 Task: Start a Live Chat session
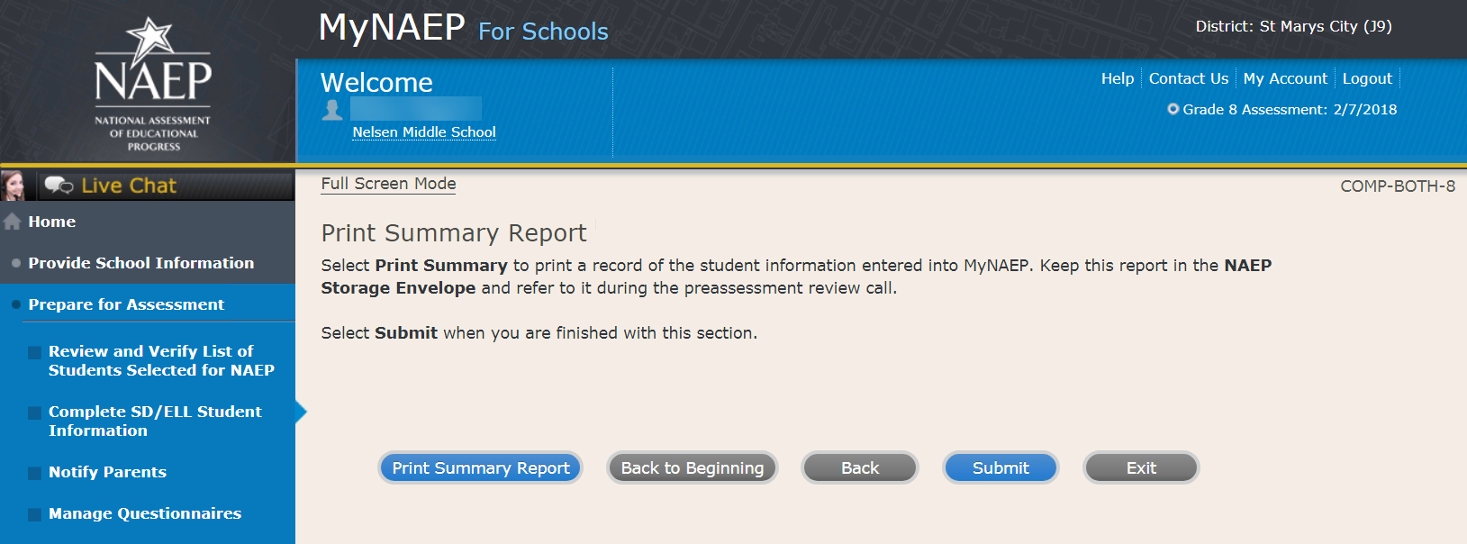(x=129, y=186)
